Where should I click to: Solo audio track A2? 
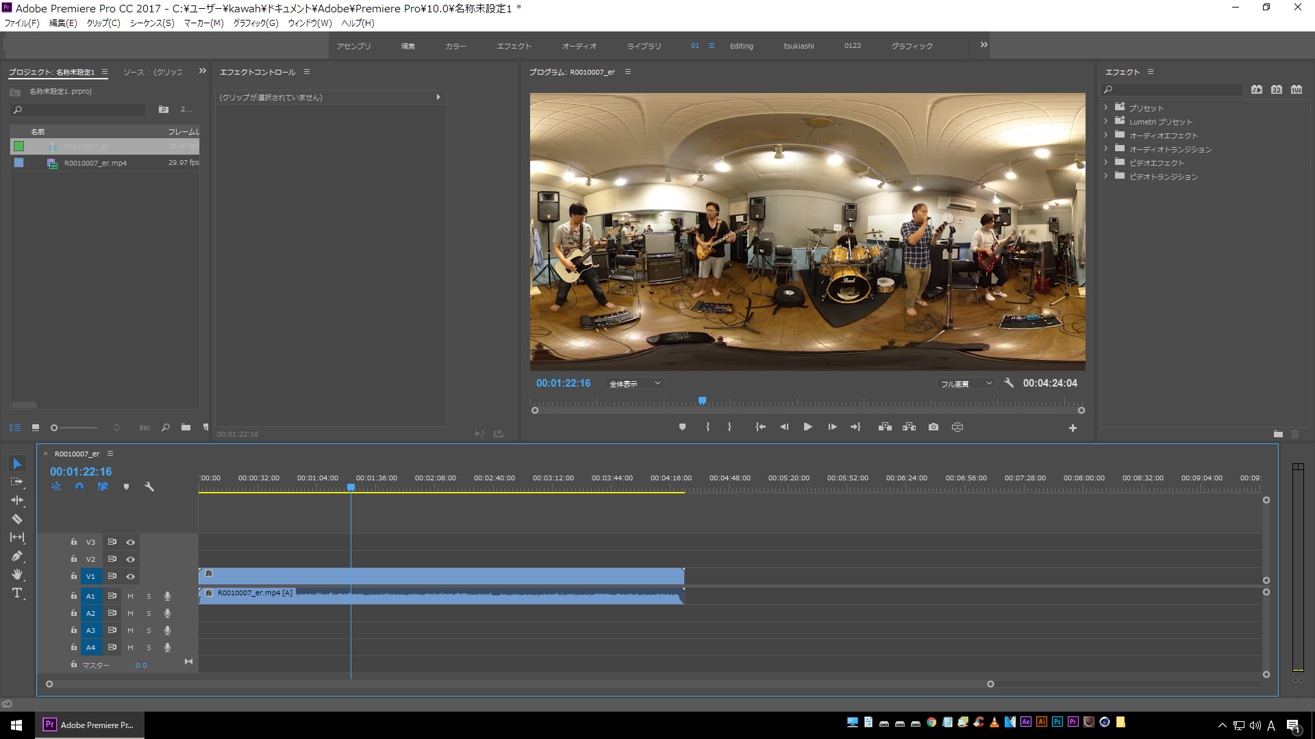coord(149,613)
